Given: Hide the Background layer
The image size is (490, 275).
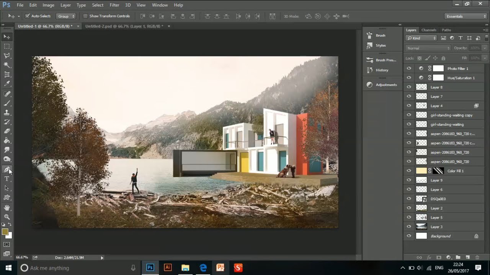Looking at the screenshot, I should (409, 236).
